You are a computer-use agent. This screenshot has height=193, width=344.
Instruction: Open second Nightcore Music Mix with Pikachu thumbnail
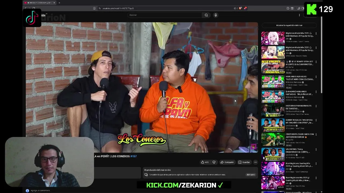tap(273, 52)
